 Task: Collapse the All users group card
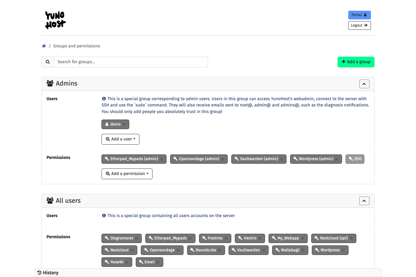pyautogui.click(x=364, y=201)
